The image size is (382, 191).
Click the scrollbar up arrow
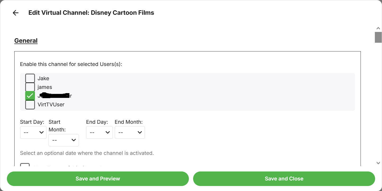[378, 28]
